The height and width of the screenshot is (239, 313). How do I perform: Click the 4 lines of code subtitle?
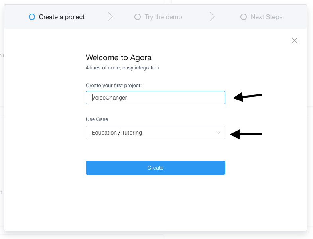tap(122, 68)
